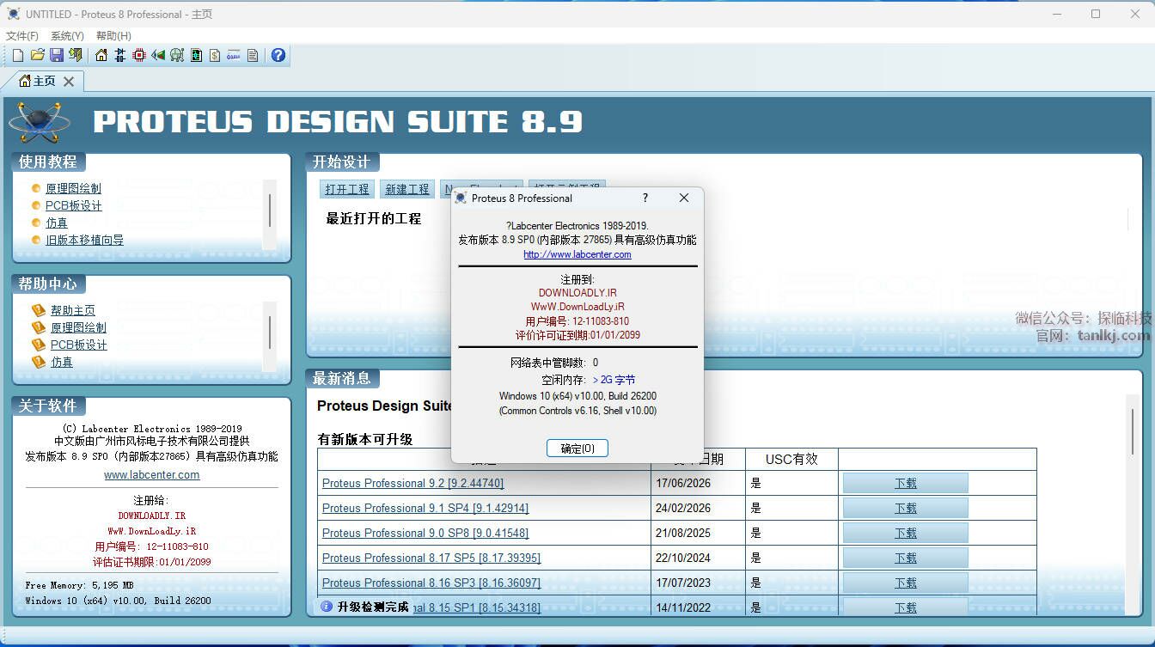Click the book icon beside help-center 仿真
This screenshot has width=1155, height=647.
pyautogui.click(x=38, y=362)
